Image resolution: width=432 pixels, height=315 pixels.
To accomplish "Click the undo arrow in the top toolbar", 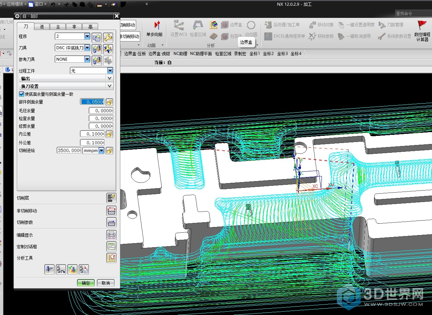I will 53,4.
